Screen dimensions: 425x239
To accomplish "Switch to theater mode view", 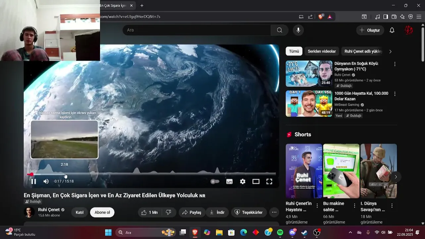I will [x=256, y=181].
